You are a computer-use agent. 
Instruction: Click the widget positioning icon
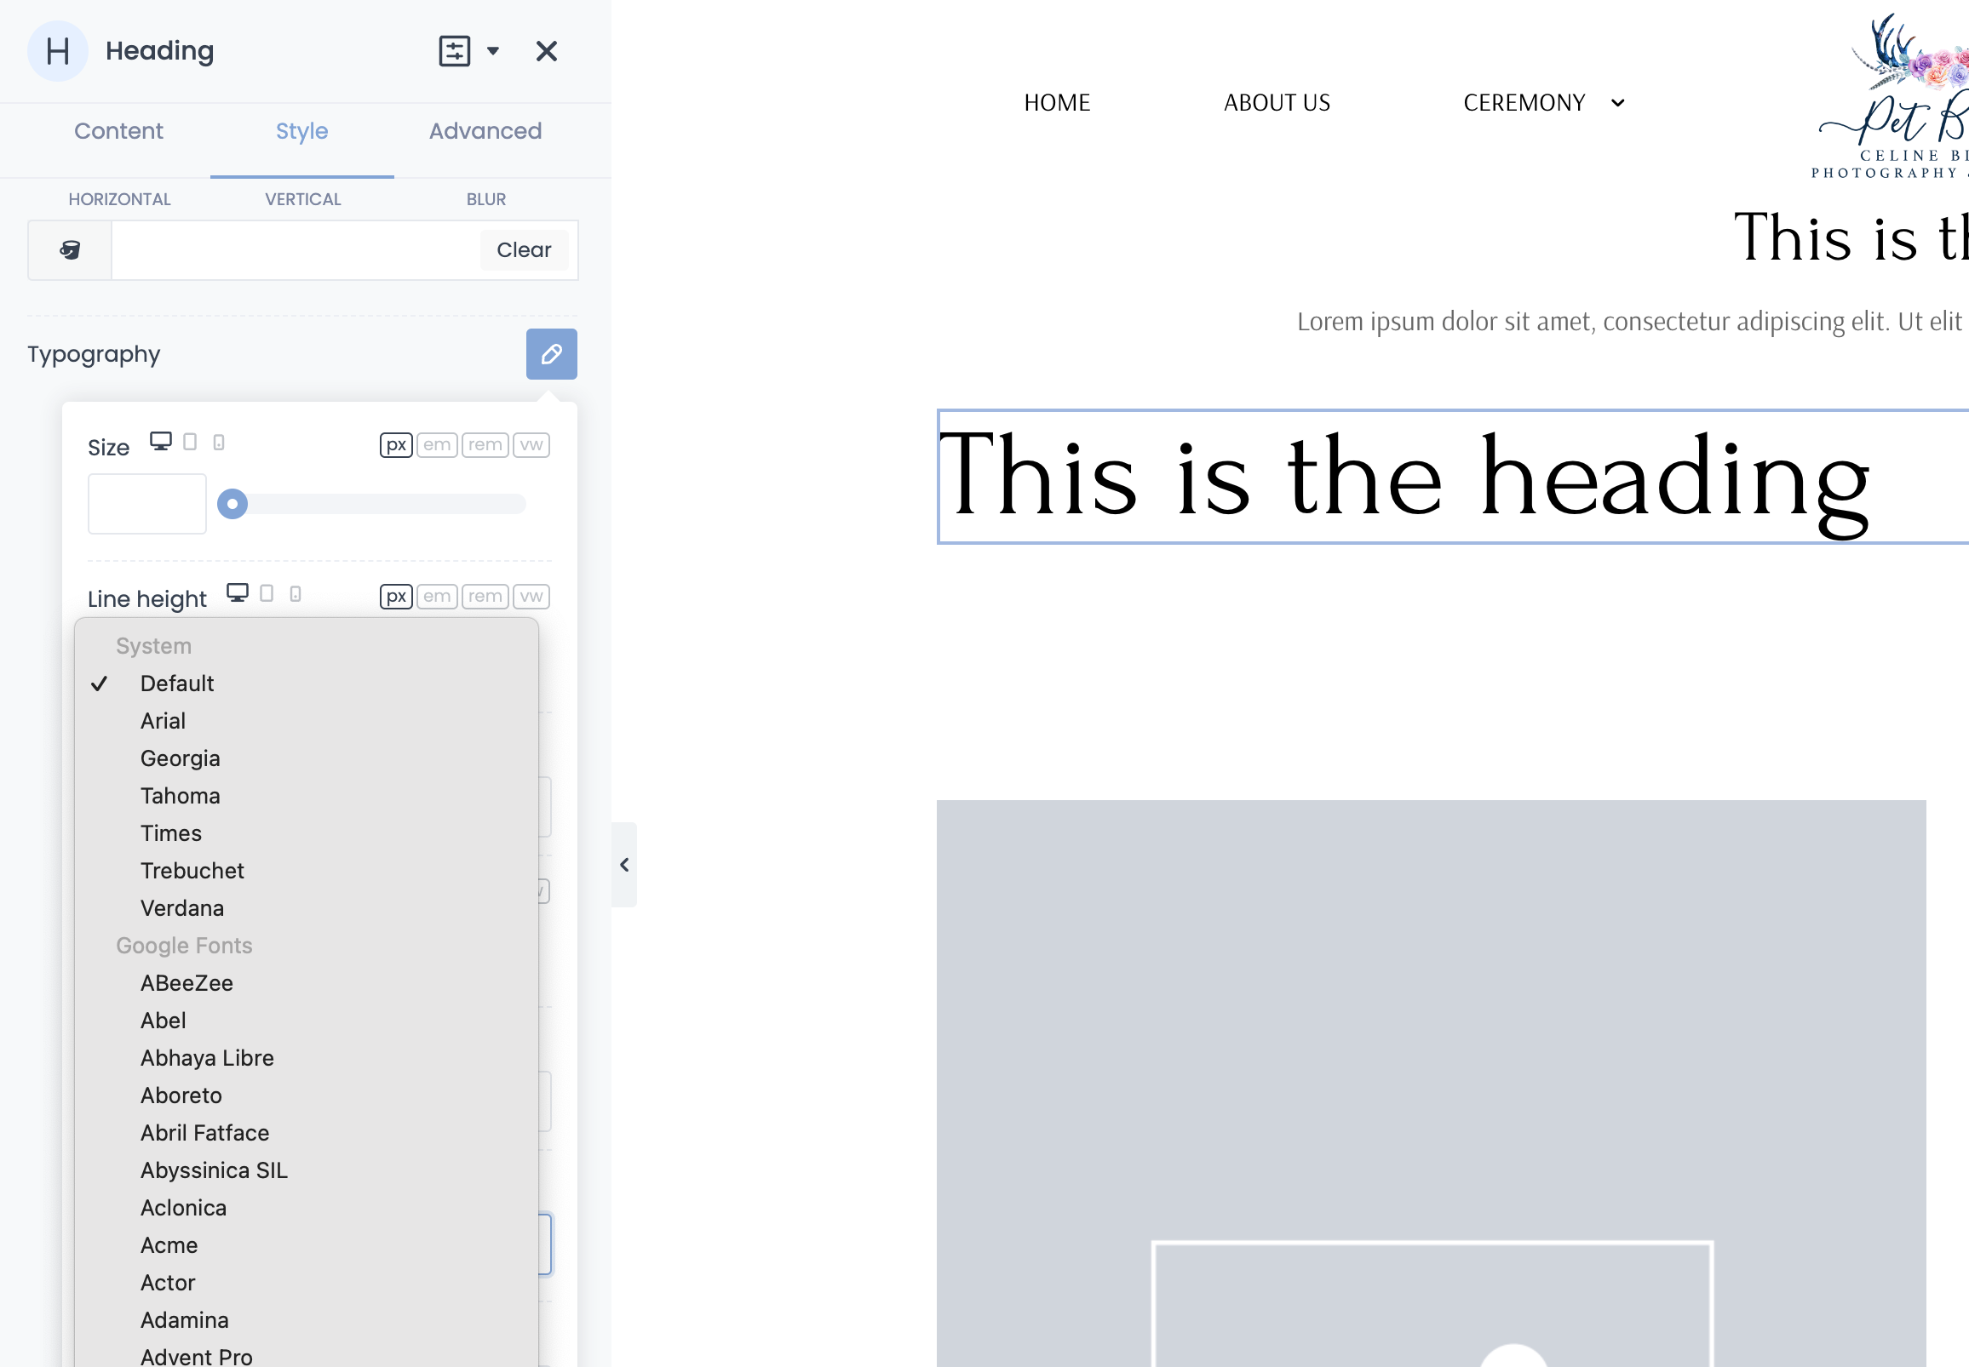tap(452, 51)
